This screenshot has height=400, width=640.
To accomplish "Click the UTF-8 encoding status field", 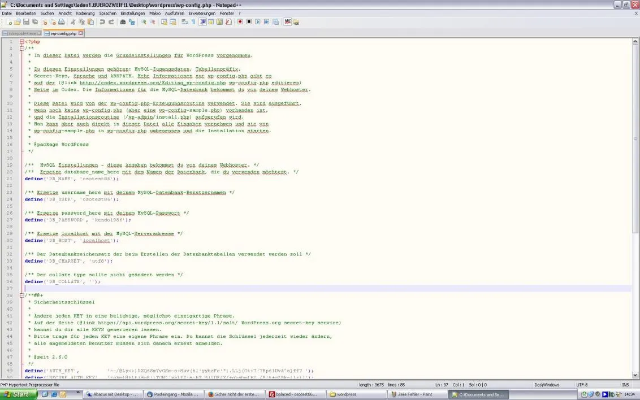I will click(x=582, y=385).
